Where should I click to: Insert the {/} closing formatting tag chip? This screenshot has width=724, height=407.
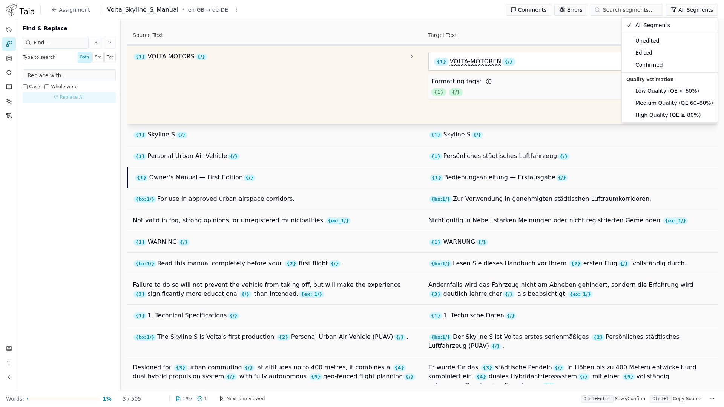(456, 92)
